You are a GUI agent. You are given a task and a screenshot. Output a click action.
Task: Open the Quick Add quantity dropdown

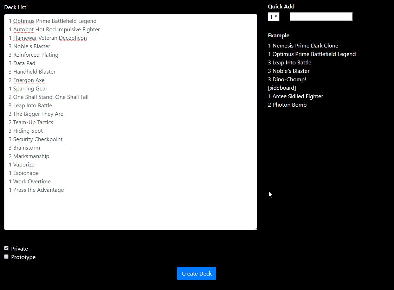[x=273, y=17]
